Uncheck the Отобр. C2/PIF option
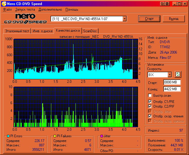 pos(150,106)
